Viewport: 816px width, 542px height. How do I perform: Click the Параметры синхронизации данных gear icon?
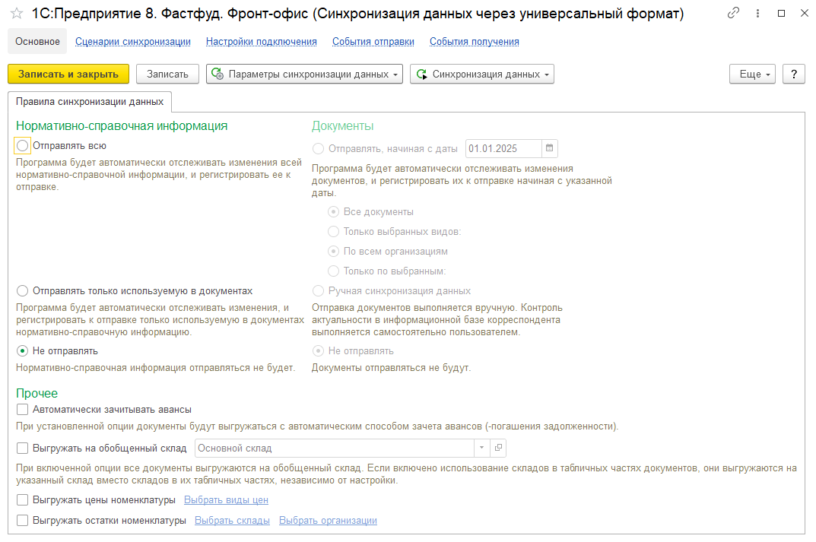217,74
